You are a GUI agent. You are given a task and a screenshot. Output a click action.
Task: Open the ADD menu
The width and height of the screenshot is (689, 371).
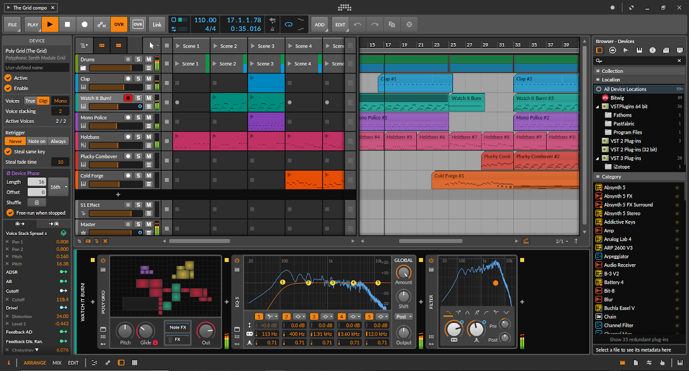[x=320, y=25]
